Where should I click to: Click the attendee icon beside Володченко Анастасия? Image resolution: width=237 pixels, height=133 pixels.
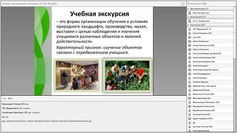pos(190,106)
